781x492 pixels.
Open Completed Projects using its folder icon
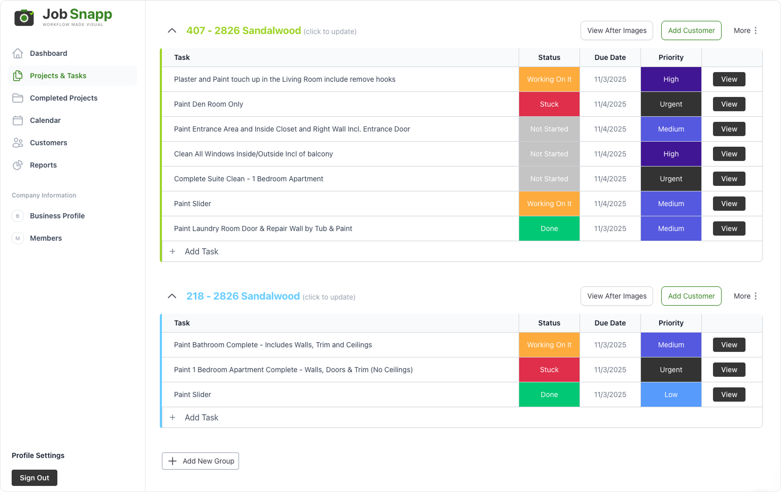(x=18, y=98)
